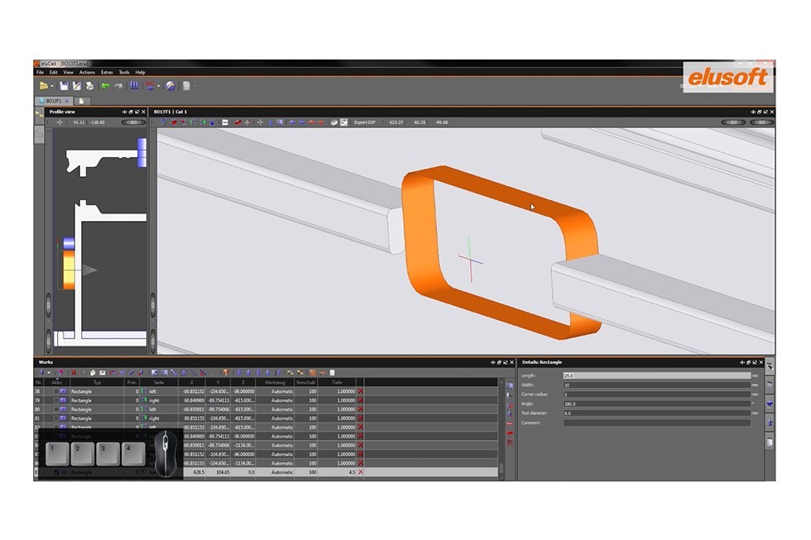Screen dimensions: 811x540
Task: Click the blue arrow icon in right side strip
Action: click(x=770, y=404)
